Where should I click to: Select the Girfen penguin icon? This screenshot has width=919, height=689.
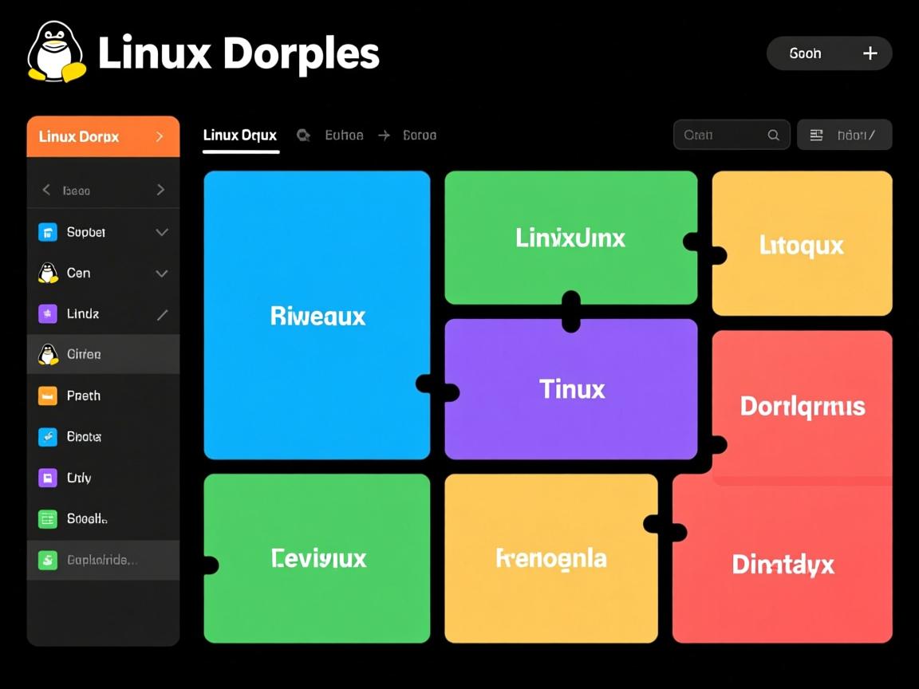(x=48, y=354)
